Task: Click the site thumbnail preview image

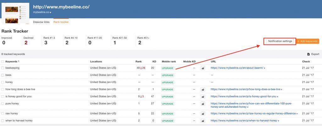Action: coord(15,13)
